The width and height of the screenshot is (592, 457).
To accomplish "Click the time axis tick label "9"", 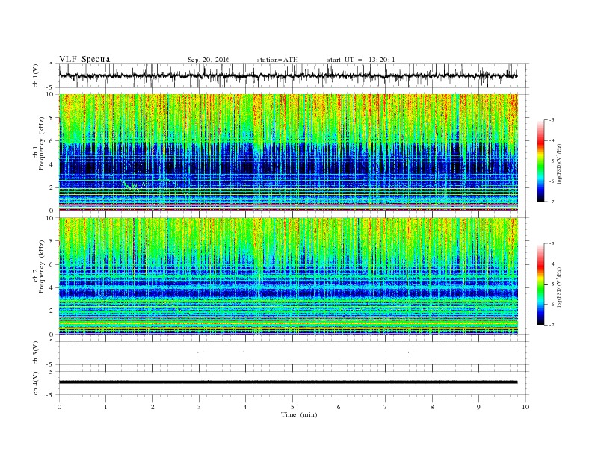I will pyautogui.click(x=478, y=407).
